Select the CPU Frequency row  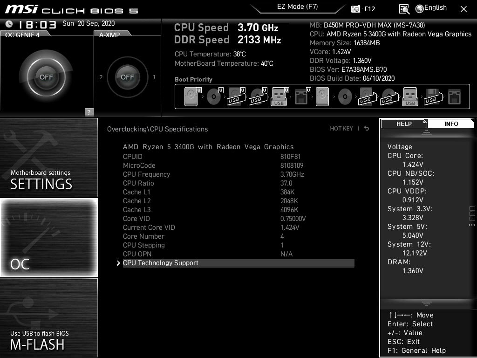238,174
